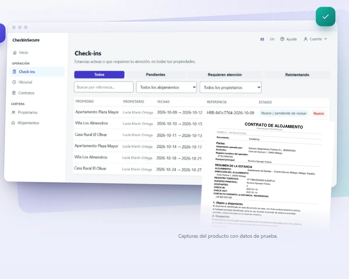
Task: Click the green checkmark badge
Action: click(x=325, y=17)
